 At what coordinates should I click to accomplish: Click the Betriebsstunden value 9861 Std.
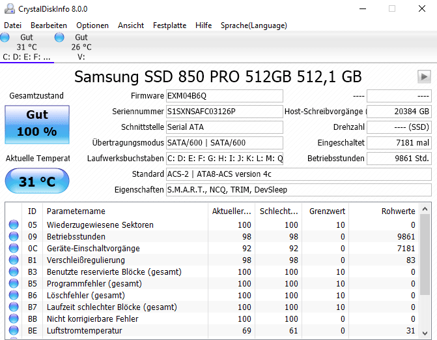pos(399,159)
